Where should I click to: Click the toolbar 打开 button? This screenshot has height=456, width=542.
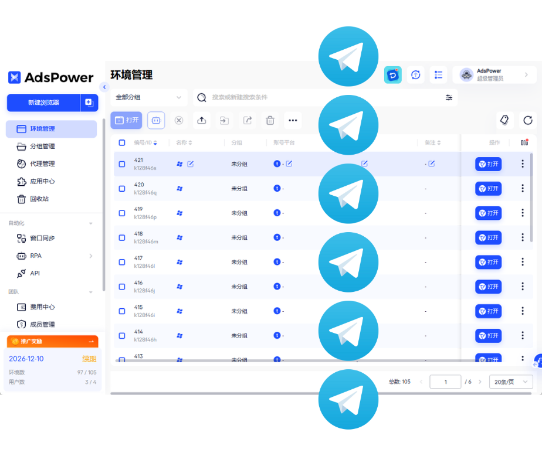126,120
